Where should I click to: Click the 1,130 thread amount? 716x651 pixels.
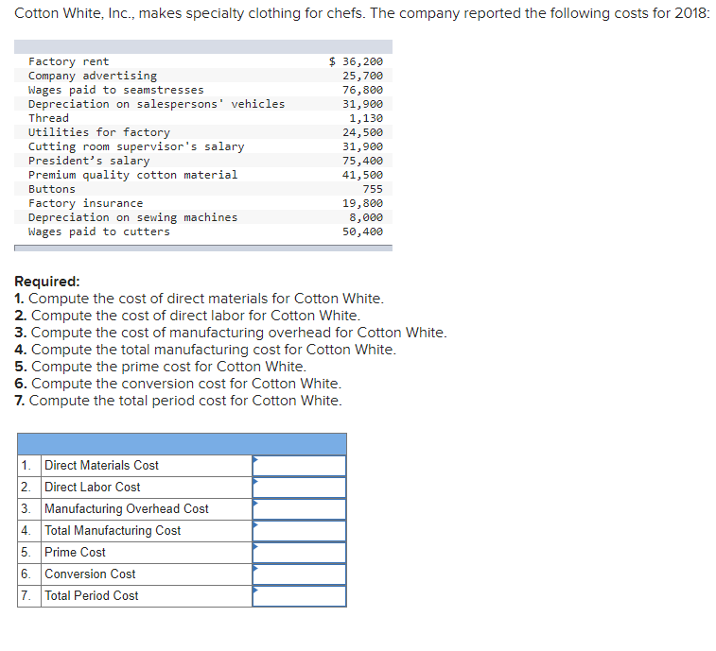(x=366, y=118)
